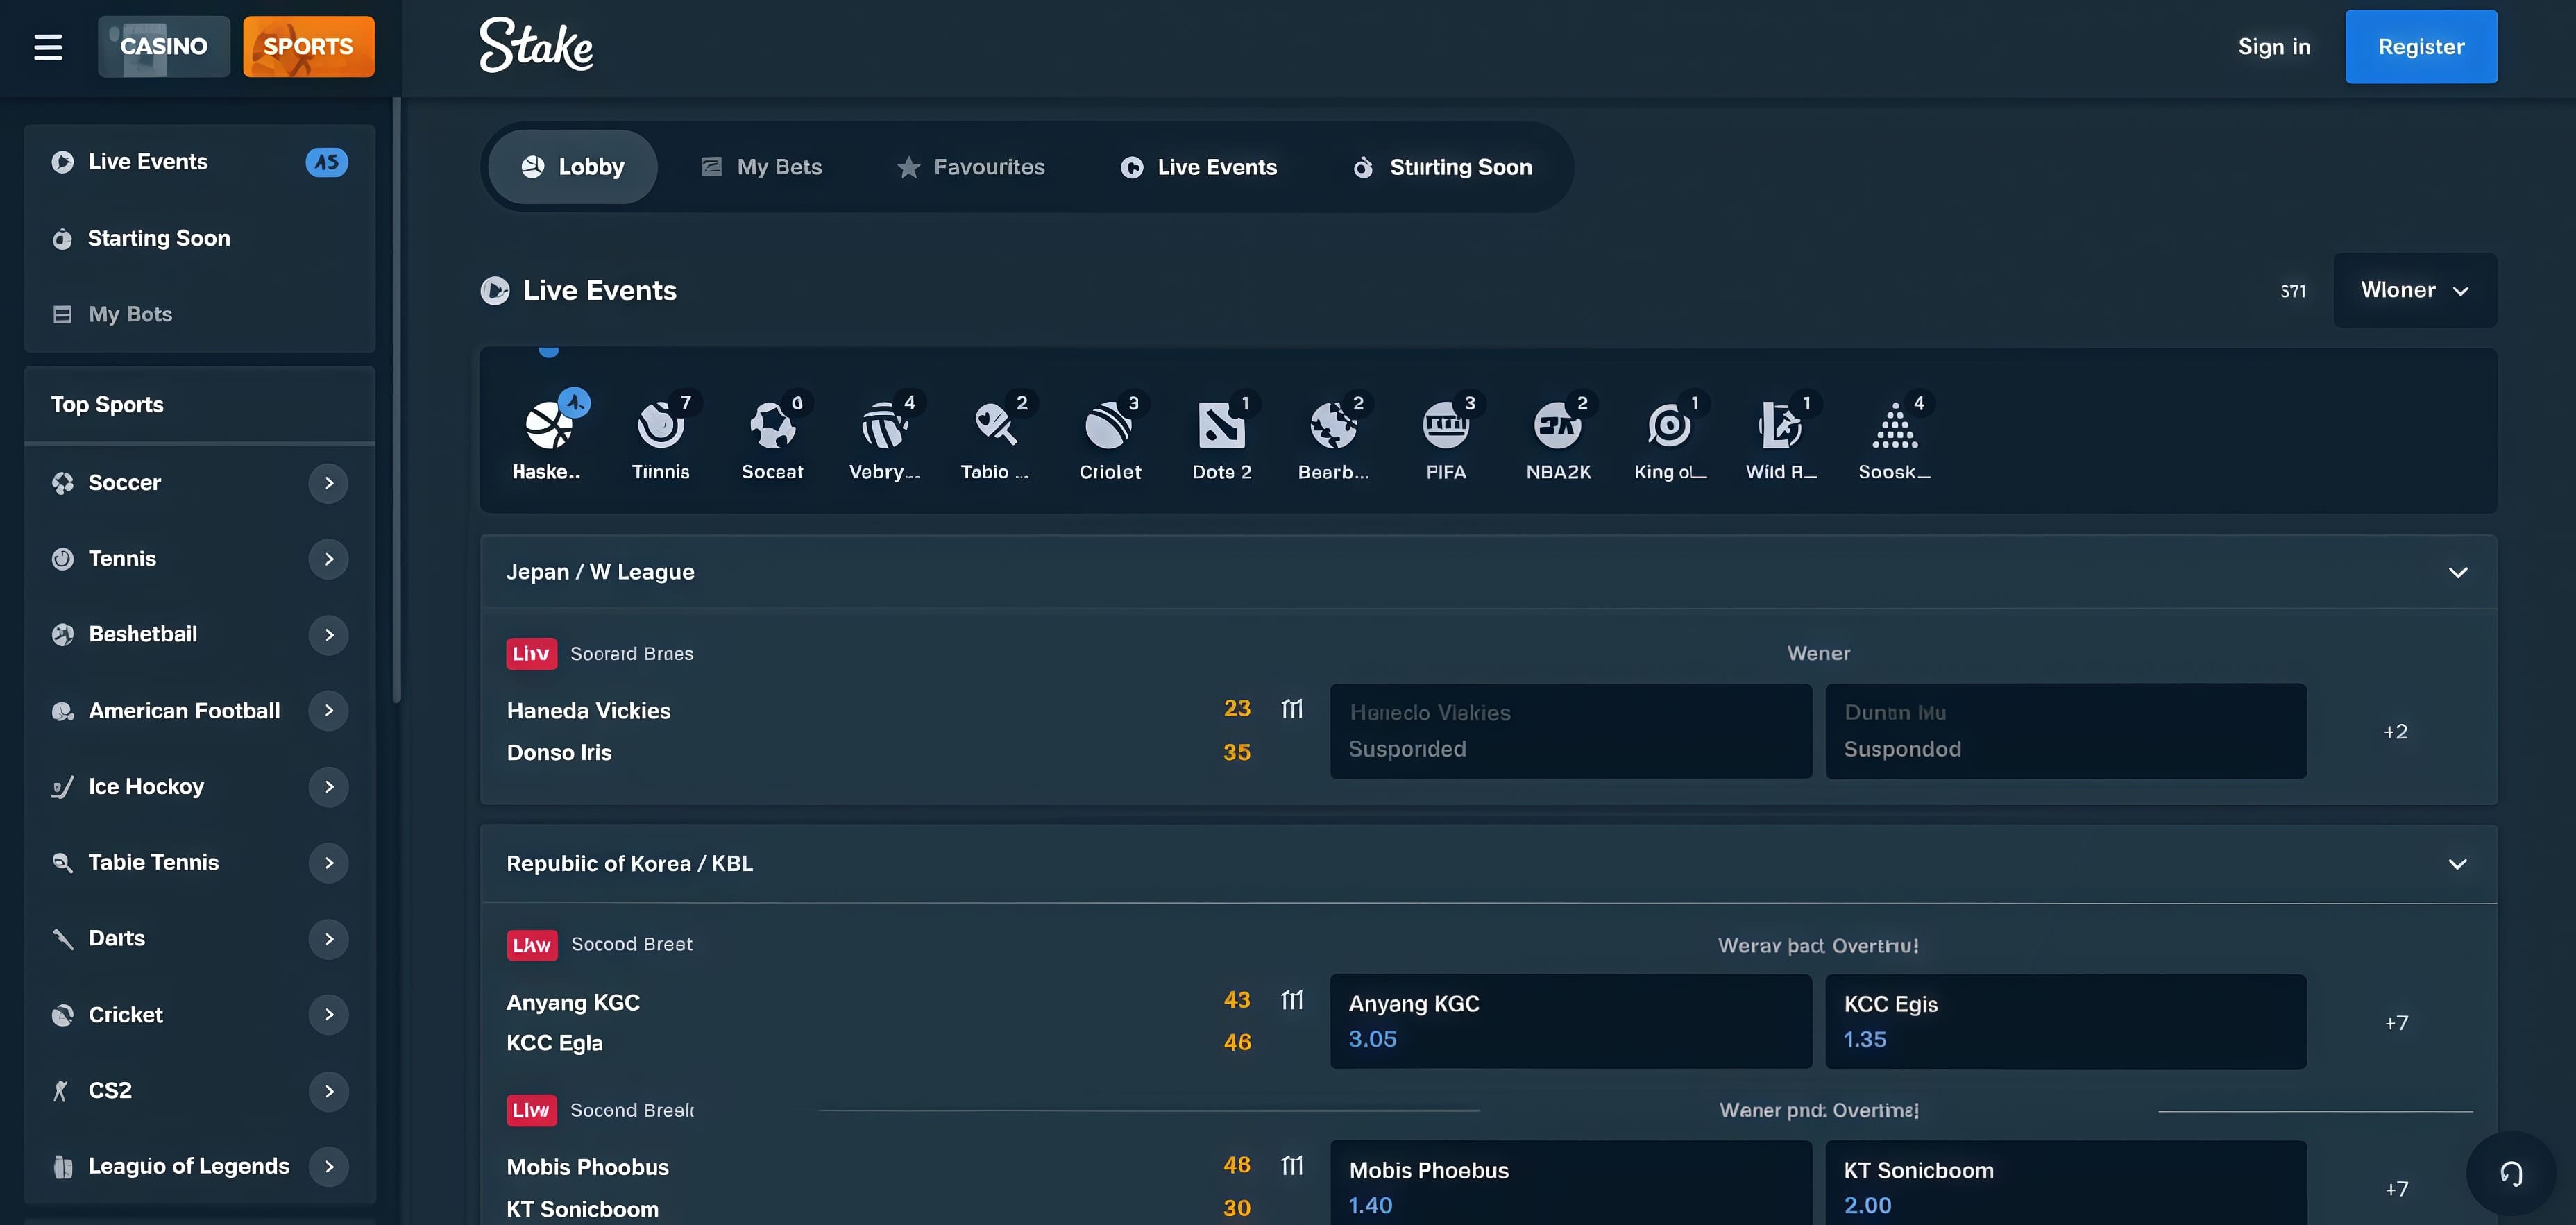This screenshot has width=2576, height=1225.
Task: Open the live support headset chat
Action: point(2510,1173)
